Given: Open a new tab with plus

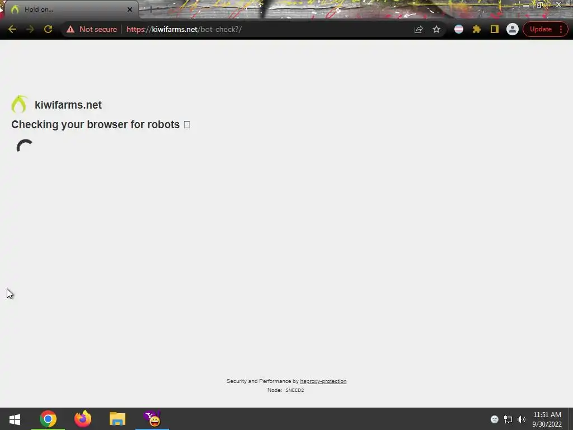Looking at the screenshot, I should (150, 10).
